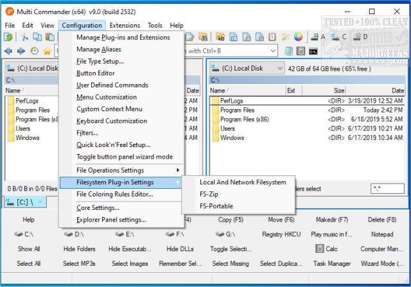This screenshot has height=287, width=411.
Task: Select Program Files (x86) in right panel
Action: coord(307,119)
